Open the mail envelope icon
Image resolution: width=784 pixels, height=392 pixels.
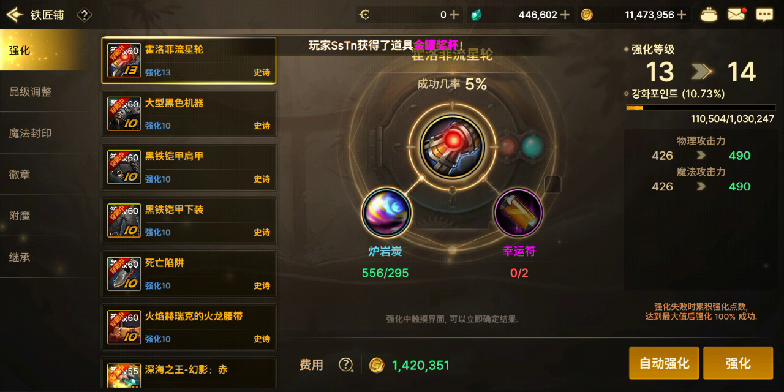click(736, 14)
